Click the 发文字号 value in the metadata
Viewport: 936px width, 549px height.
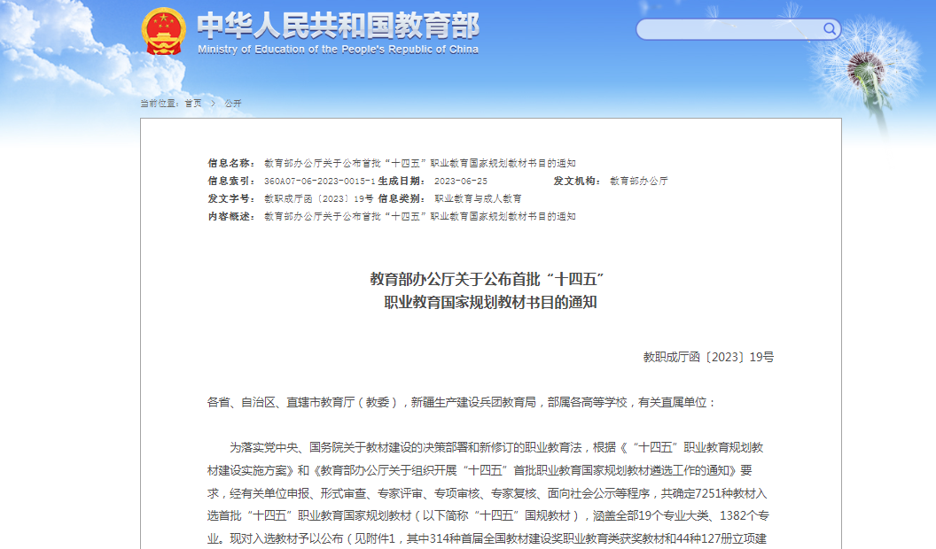(x=319, y=199)
